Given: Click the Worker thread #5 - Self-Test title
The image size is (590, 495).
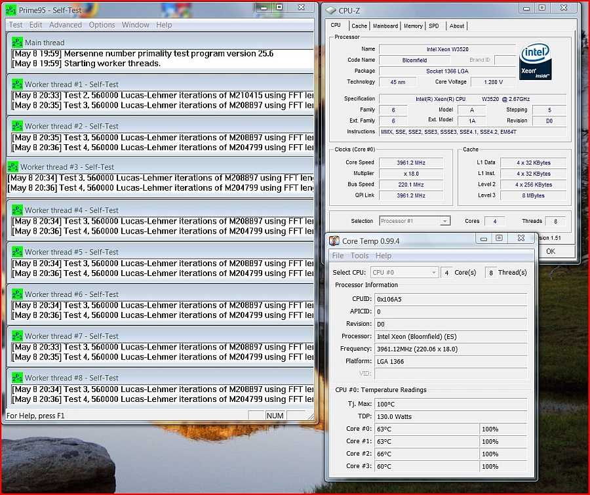Looking at the screenshot, I should coord(71,252).
